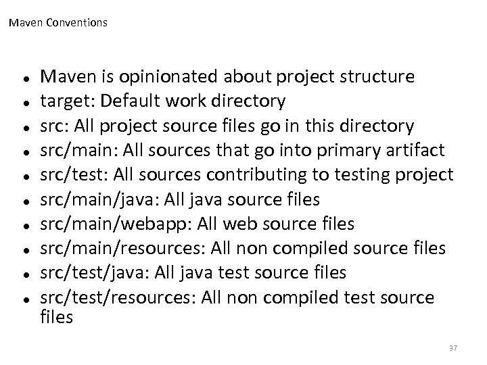Image resolution: width=487 pixels, height=365 pixels.
Task: Select the bullet before "src/test/resources" line
Action: click(24, 298)
